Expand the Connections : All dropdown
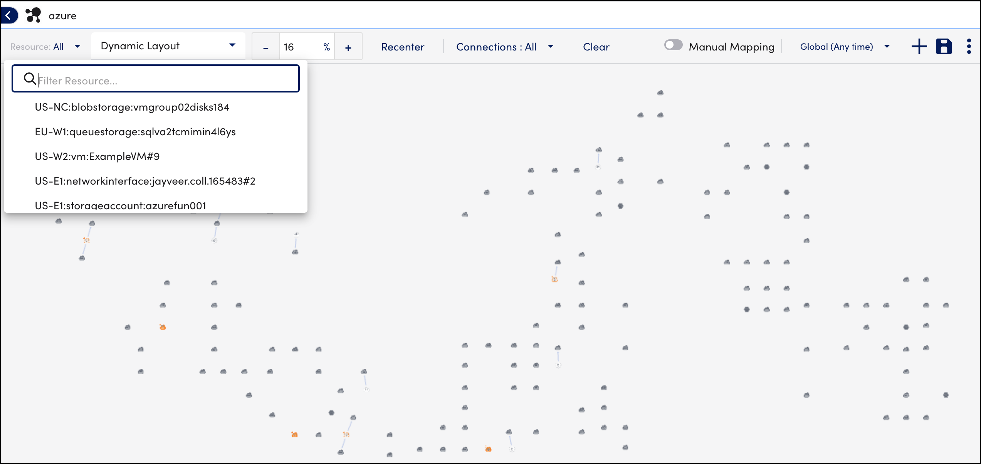Screen dimensions: 981x464 pos(505,47)
